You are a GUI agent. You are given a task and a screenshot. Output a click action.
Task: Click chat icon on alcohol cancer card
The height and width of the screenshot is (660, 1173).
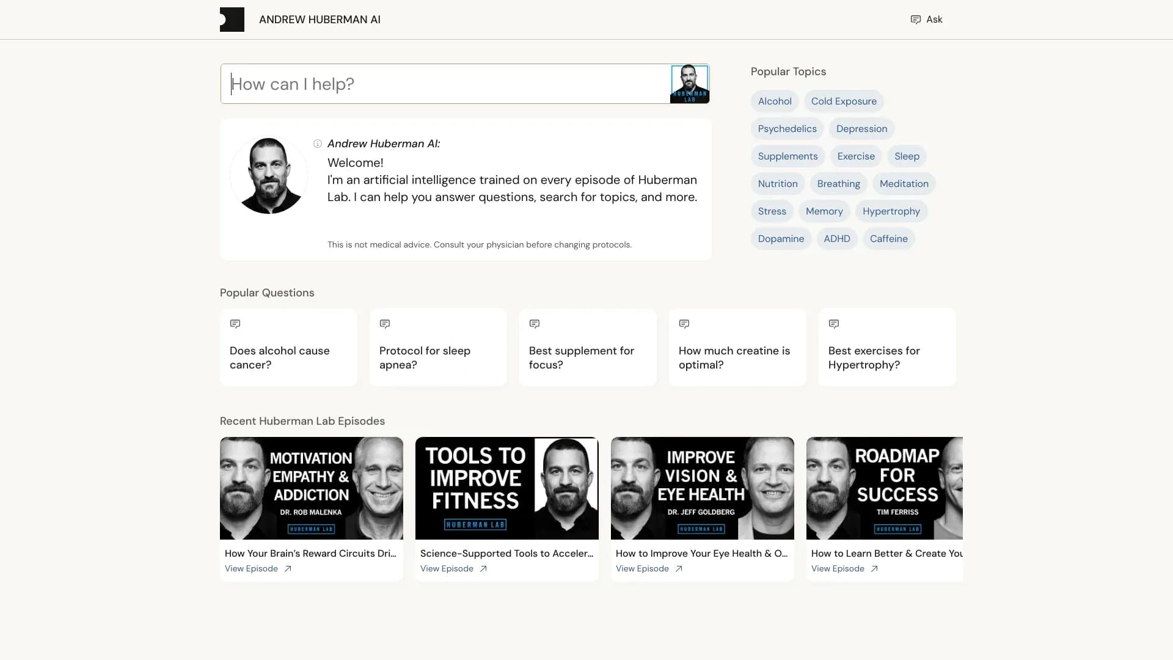pyautogui.click(x=235, y=324)
